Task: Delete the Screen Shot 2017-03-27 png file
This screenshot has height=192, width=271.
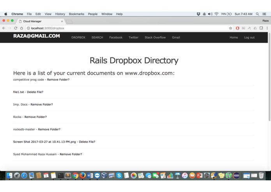Action: (87, 142)
